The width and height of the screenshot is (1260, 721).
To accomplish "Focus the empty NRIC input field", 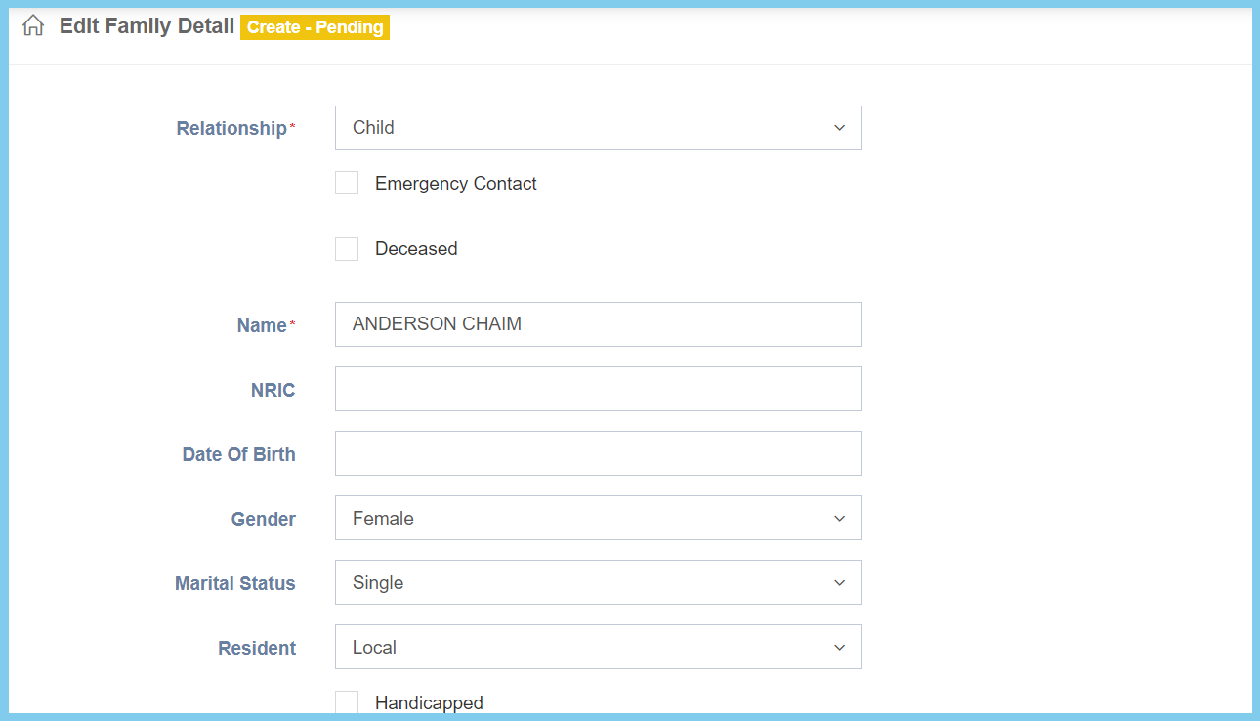I will tap(598, 389).
